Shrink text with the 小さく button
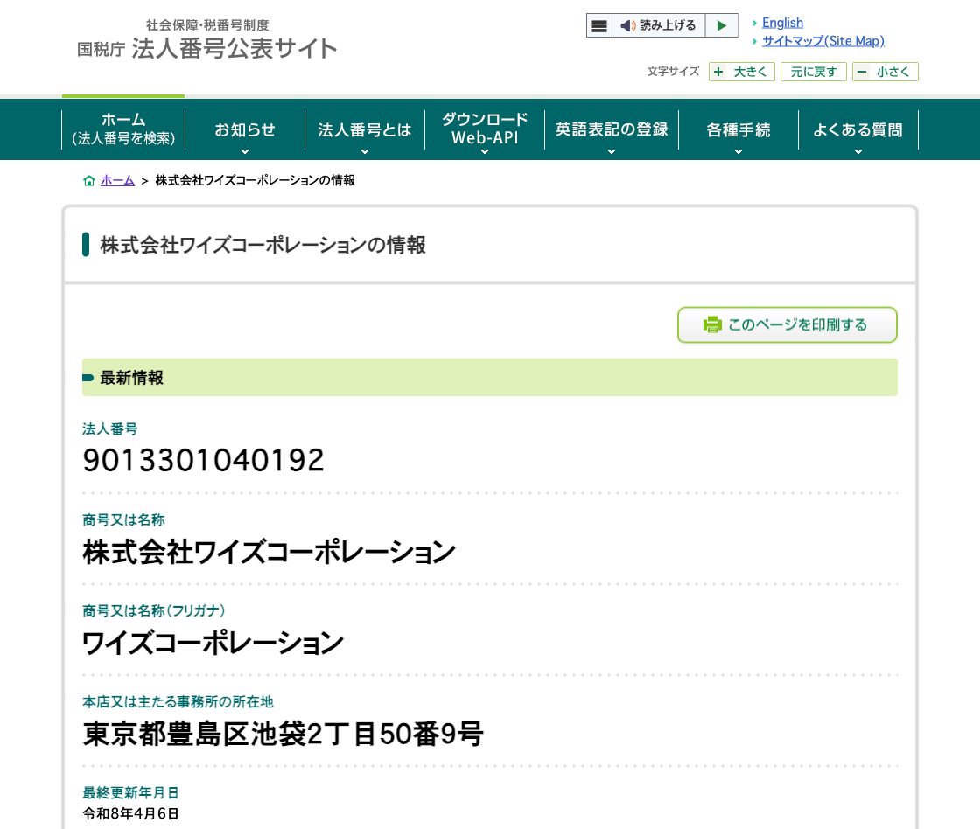This screenshot has width=980, height=829. 885,72
